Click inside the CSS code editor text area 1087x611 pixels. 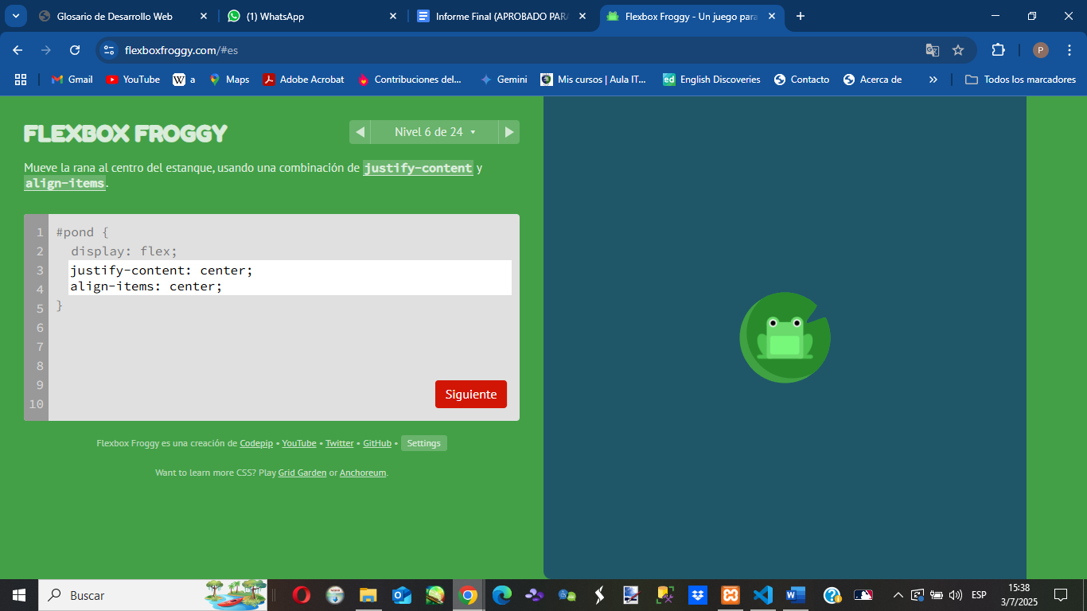tap(290, 278)
